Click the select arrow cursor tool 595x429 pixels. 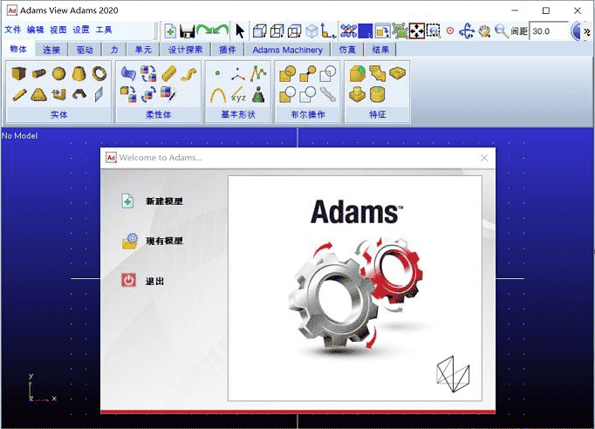[x=240, y=31]
